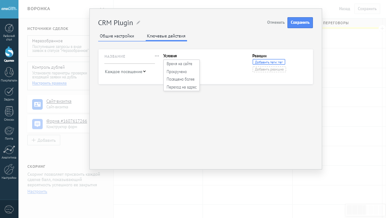Open the Почта mail icon
The height and width of the screenshot is (218, 386).
pyautogui.click(x=9, y=131)
